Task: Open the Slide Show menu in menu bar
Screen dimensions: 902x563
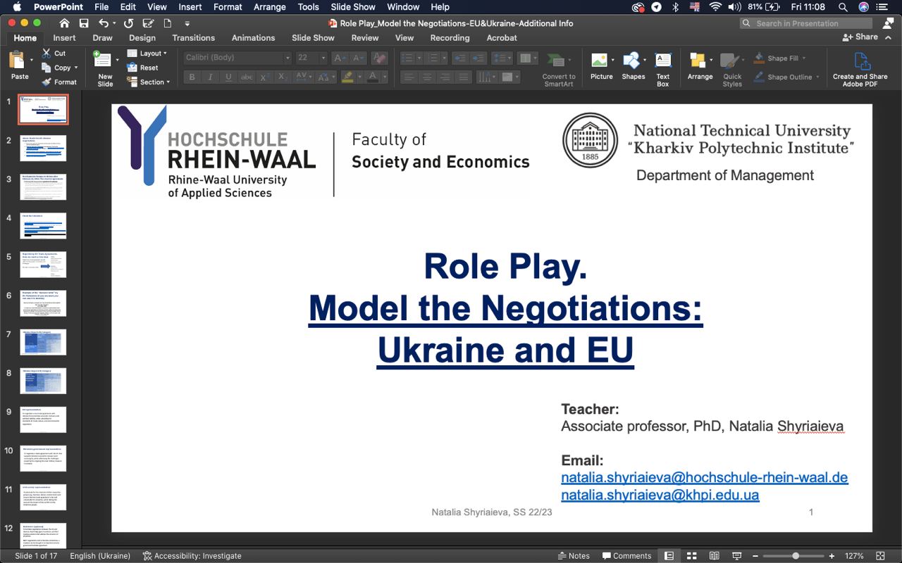Action: tap(353, 7)
